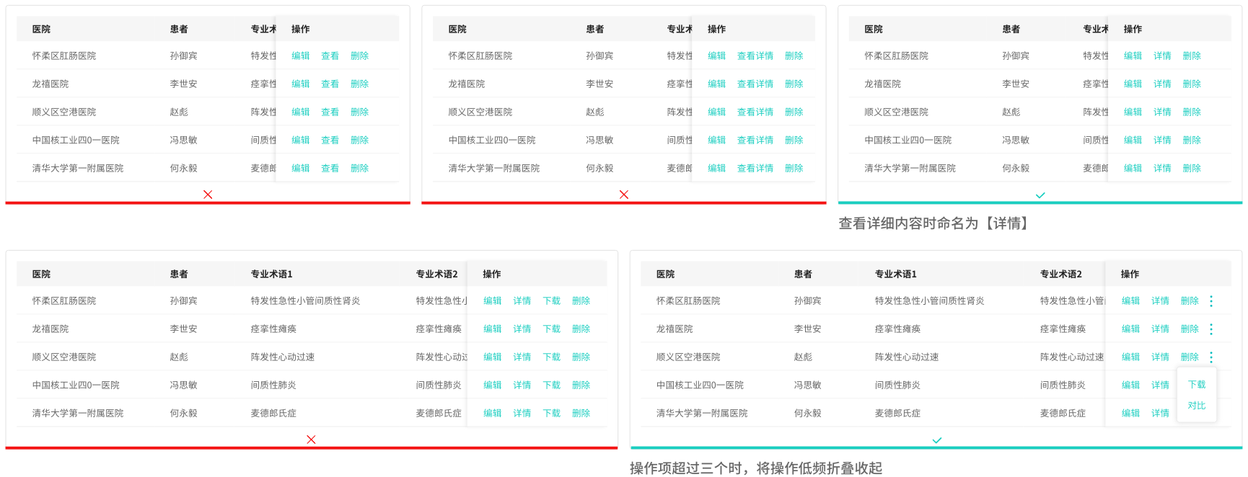Choose 下载 from the open more-actions popup
This screenshot has width=1248, height=477.
[x=1197, y=385]
